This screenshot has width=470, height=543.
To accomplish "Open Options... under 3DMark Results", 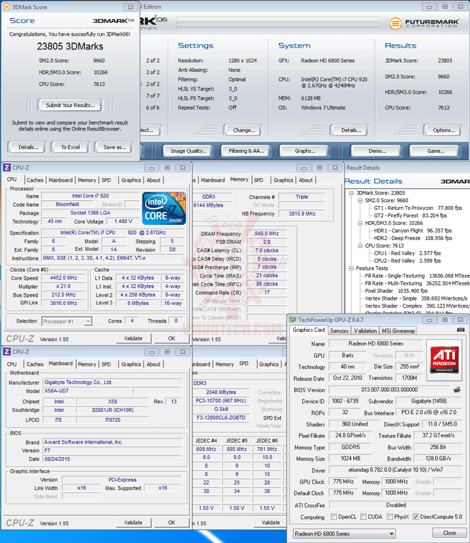I will pyautogui.click(x=444, y=130).
